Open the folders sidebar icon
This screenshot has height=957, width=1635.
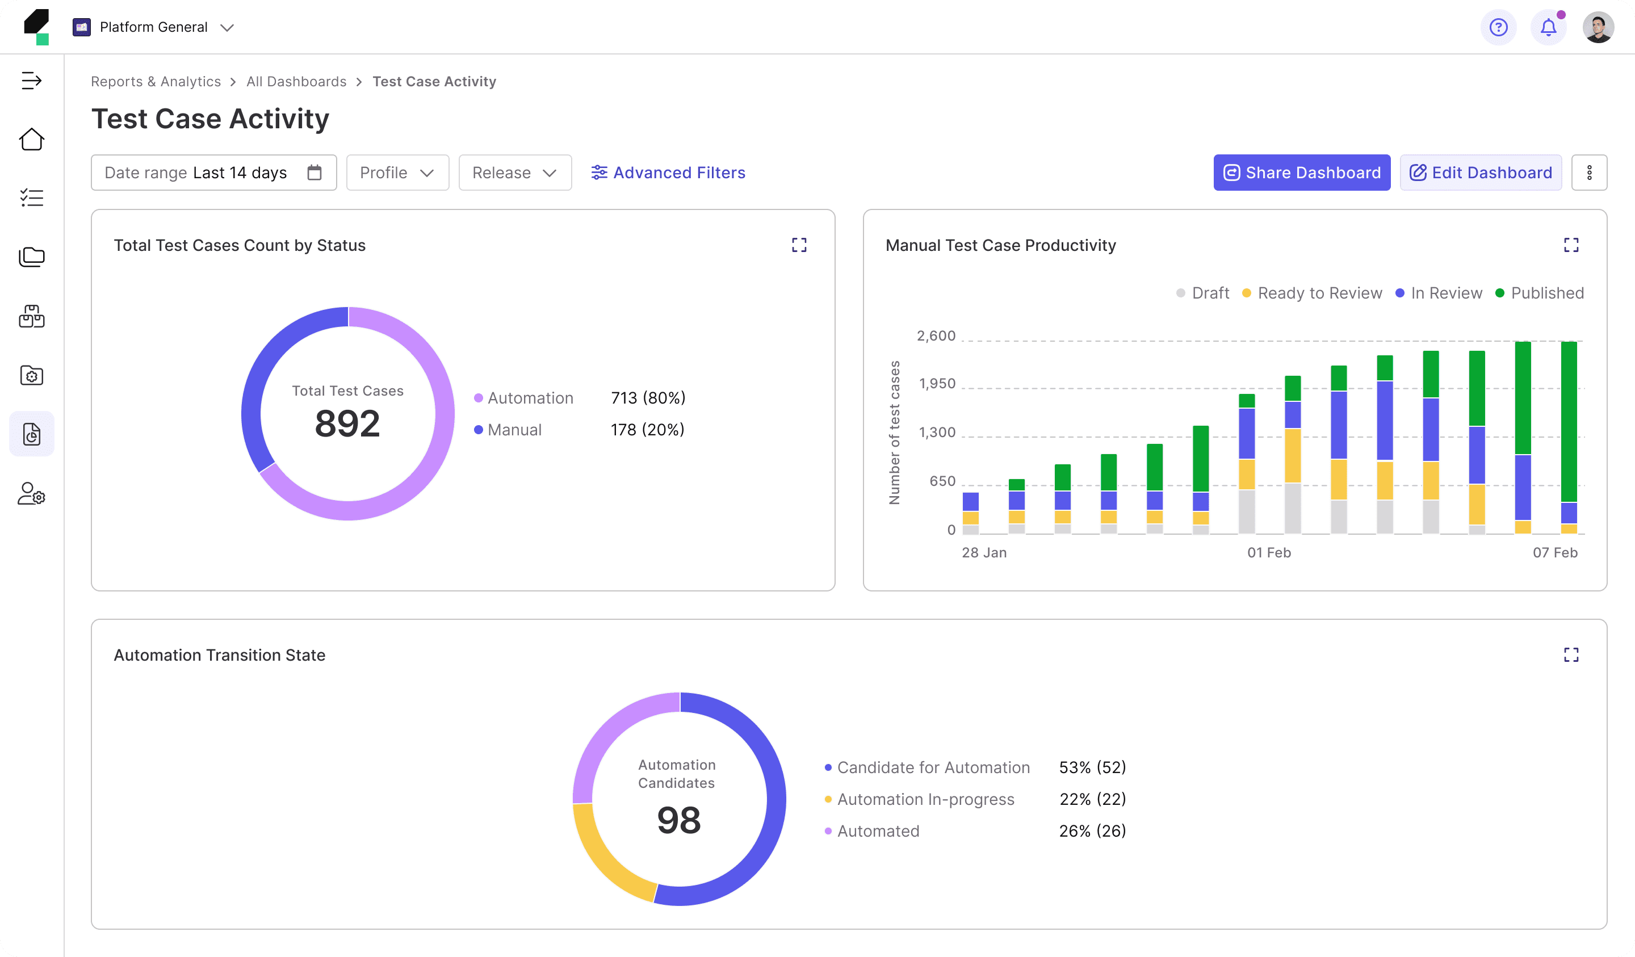[31, 257]
